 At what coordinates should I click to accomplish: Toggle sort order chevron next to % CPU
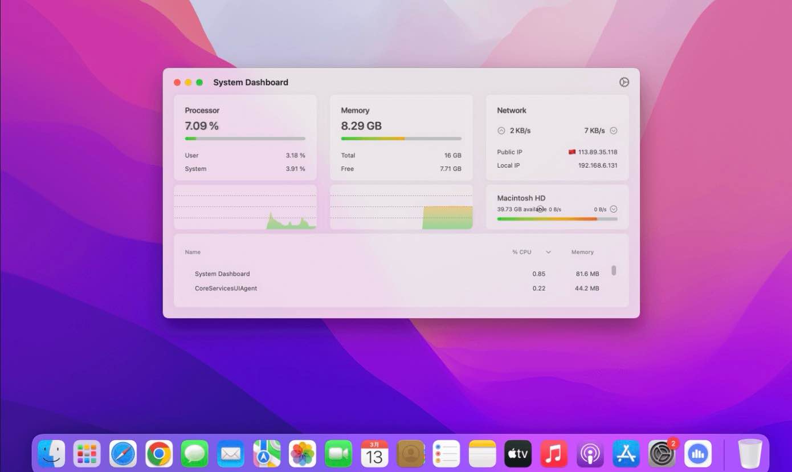tap(548, 252)
